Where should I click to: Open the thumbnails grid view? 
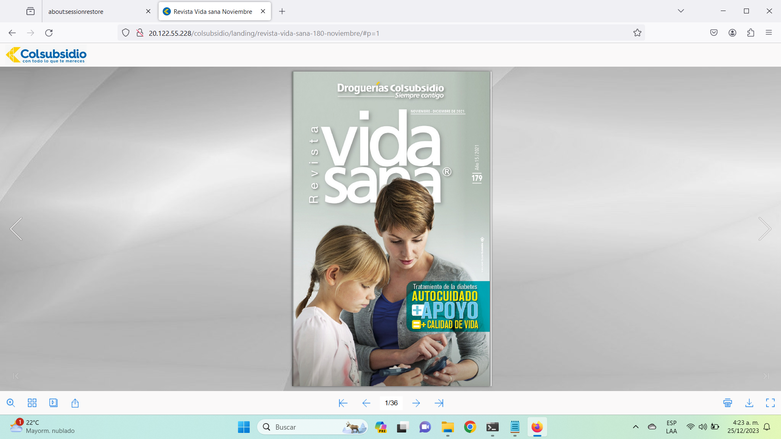pyautogui.click(x=32, y=403)
